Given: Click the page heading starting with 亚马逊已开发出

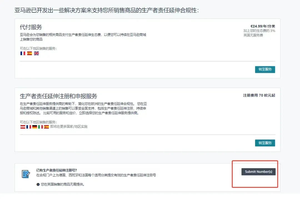Looking at the screenshot, I should click(107, 10).
